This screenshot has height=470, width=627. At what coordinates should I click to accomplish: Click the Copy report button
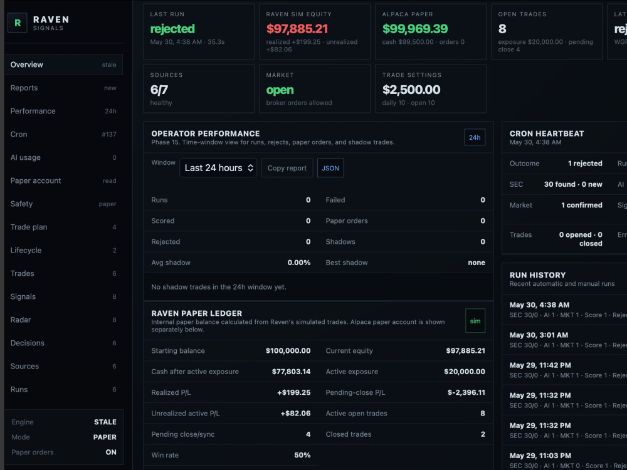click(x=287, y=168)
